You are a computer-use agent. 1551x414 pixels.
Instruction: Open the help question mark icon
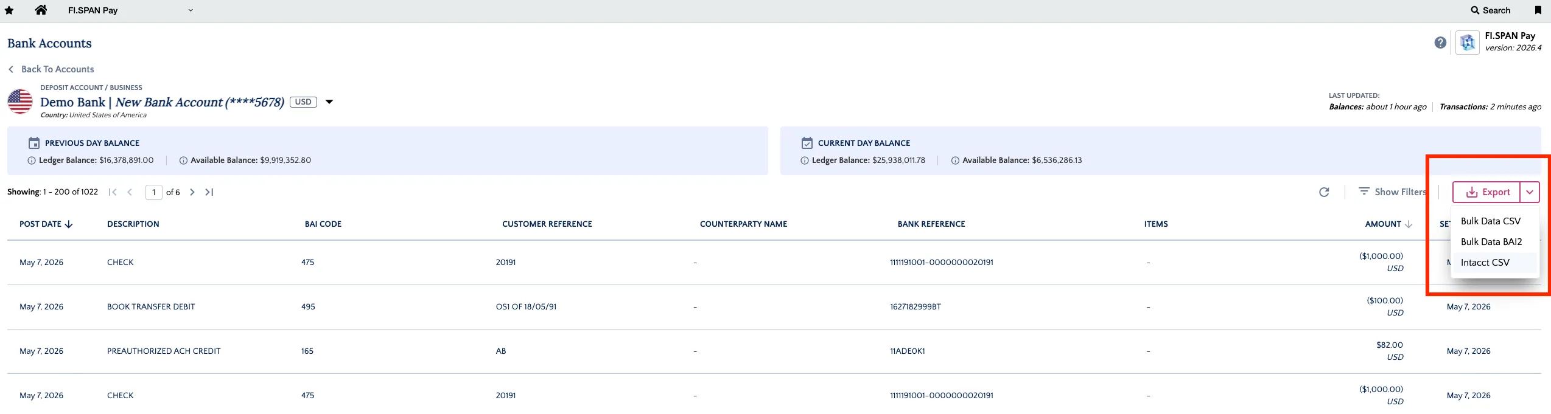pyautogui.click(x=1440, y=43)
